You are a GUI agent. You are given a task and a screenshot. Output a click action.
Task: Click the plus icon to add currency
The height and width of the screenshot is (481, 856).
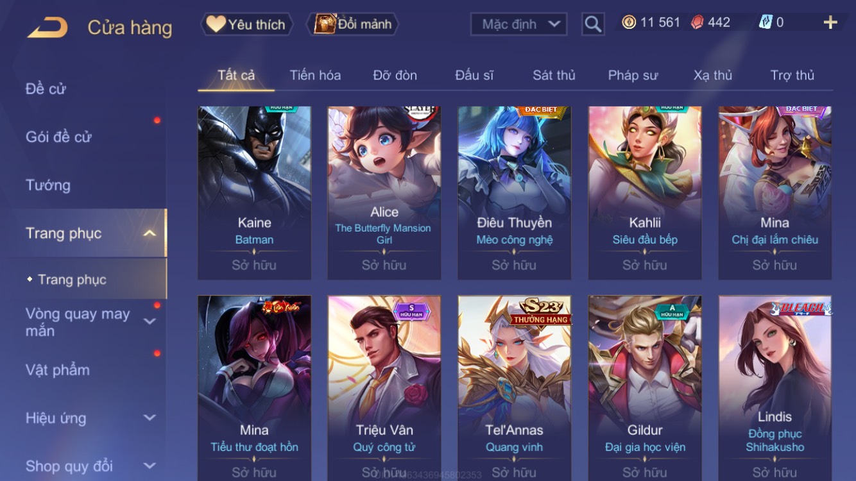[x=830, y=22]
